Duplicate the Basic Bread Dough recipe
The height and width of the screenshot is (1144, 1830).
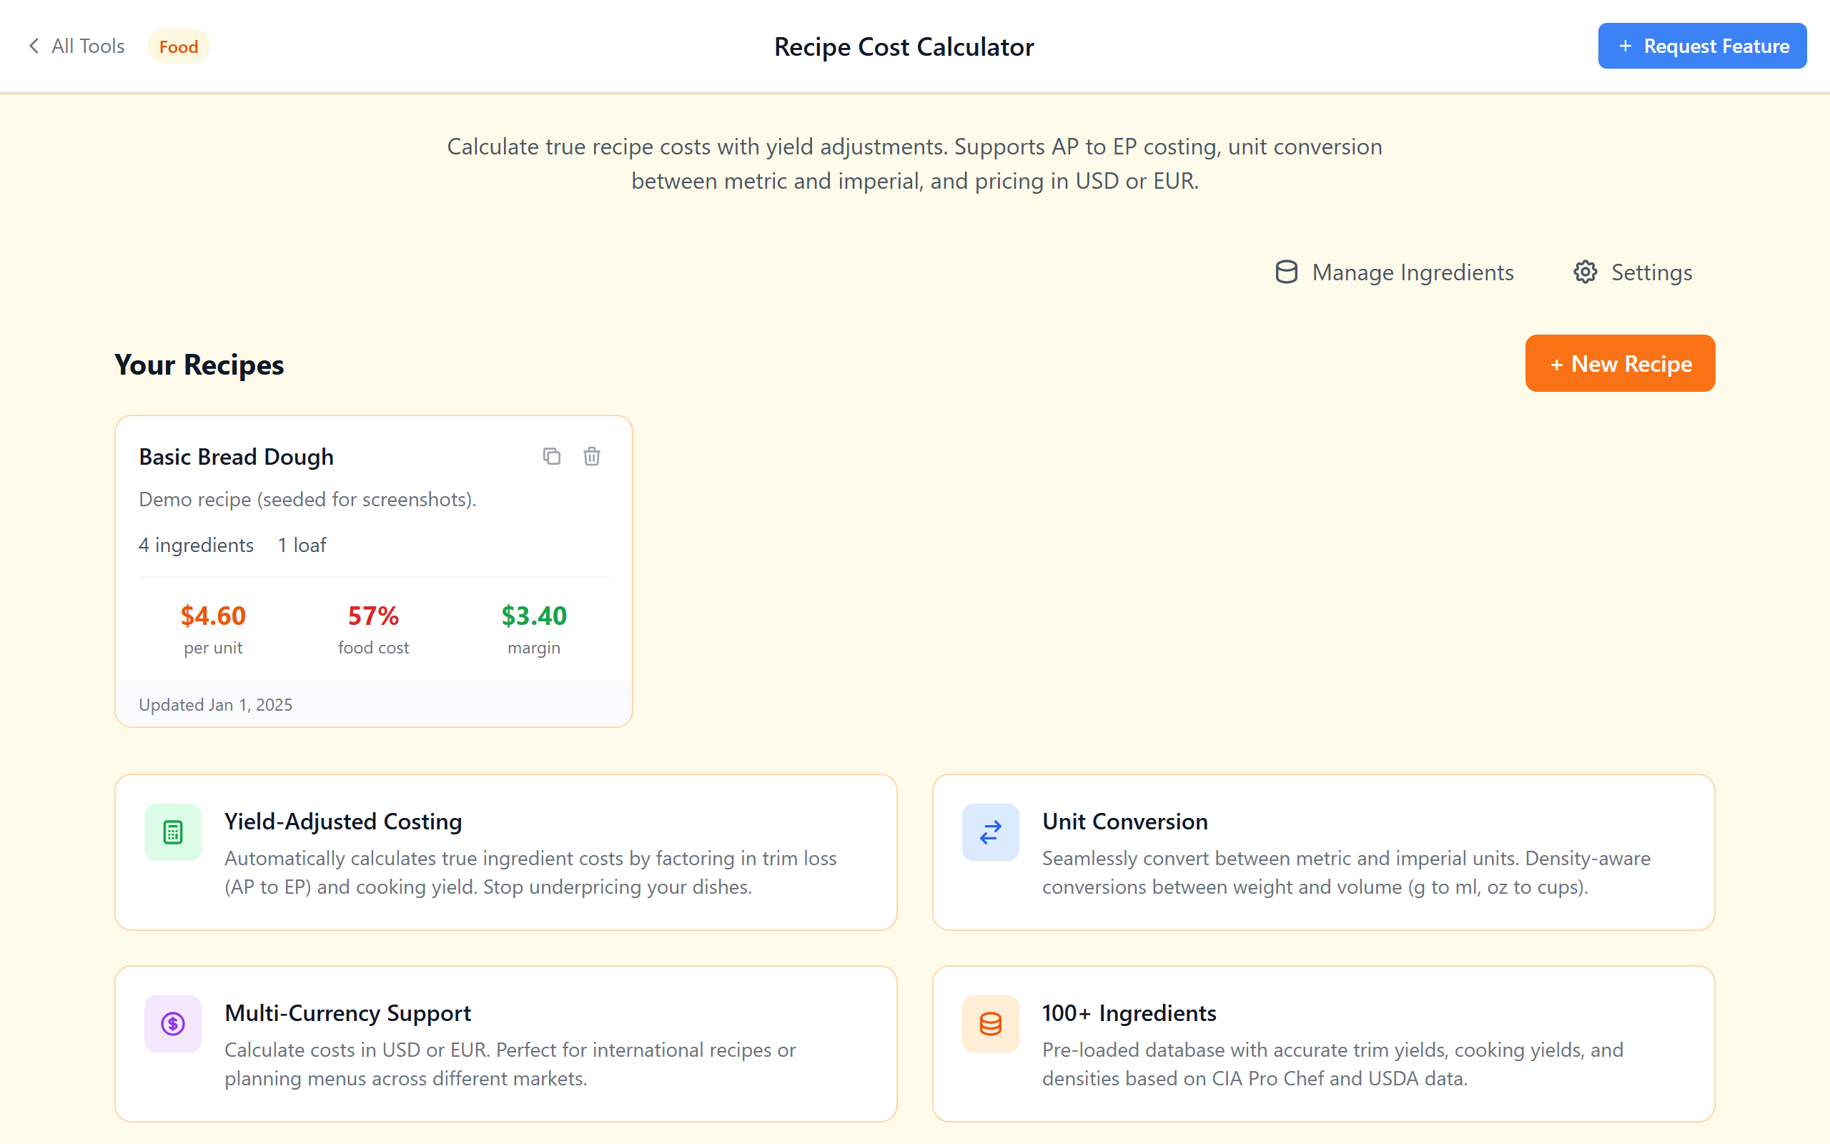(551, 456)
